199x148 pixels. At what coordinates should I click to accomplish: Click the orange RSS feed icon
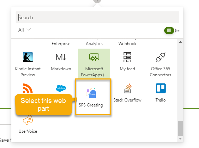point(28,88)
